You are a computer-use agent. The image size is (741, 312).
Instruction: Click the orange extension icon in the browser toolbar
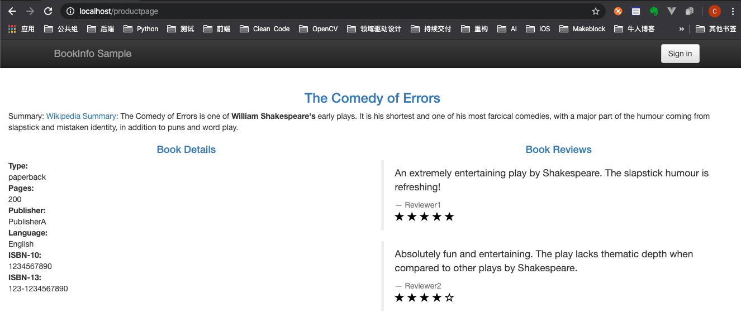618,11
